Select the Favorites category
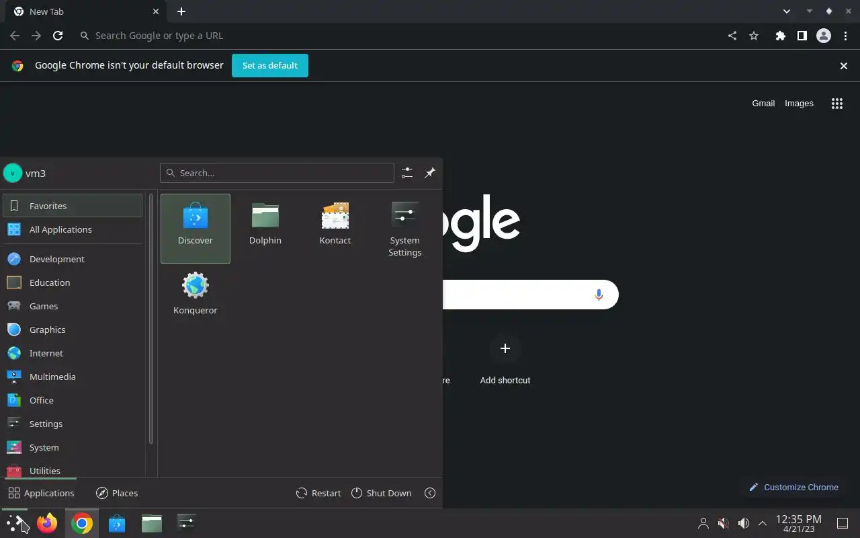 click(x=73, y=206)
